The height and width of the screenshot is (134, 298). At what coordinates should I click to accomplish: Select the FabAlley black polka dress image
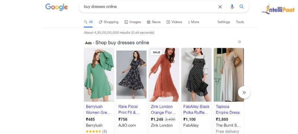coord(196,75)
